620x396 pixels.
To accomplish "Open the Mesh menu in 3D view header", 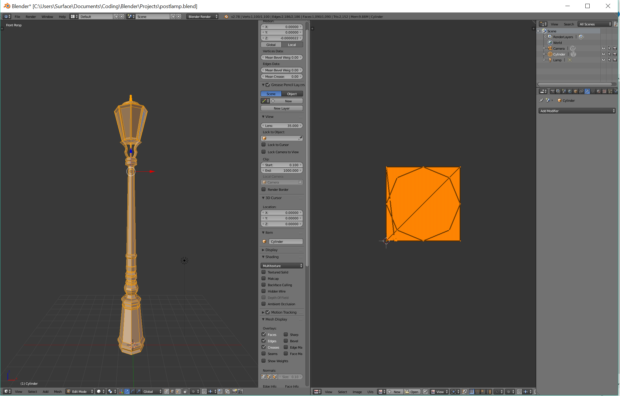I will click(58, 391).
